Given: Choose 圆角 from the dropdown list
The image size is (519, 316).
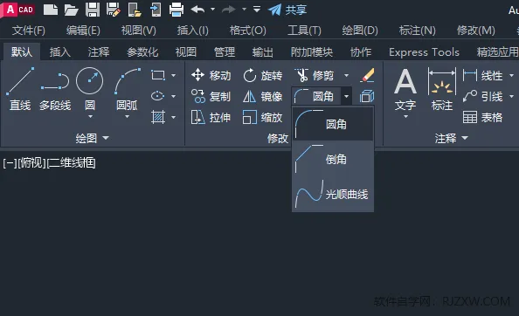Looking at the screenshot, I should pos(333,124).
